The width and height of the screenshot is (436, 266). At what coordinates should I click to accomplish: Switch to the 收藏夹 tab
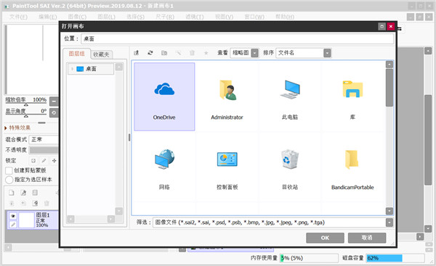click(101, 54)
